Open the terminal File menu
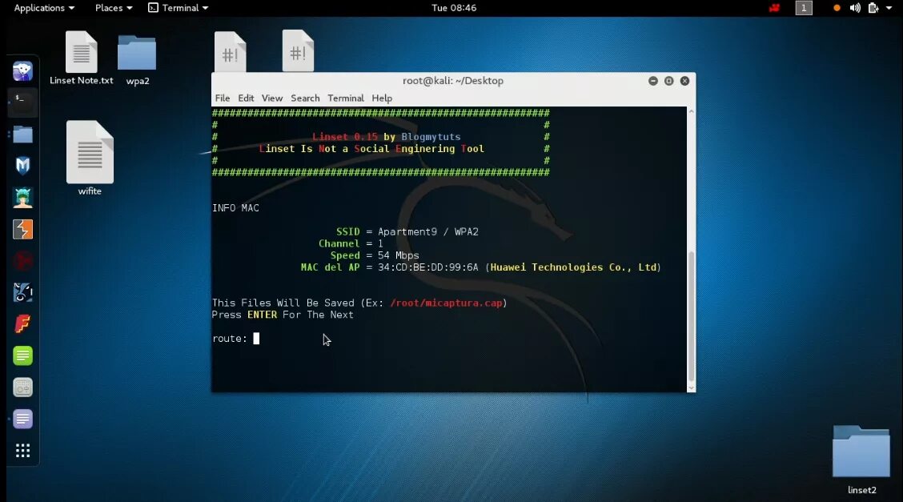The height and width of the screenshot is (502, 903). click(223, 98)
